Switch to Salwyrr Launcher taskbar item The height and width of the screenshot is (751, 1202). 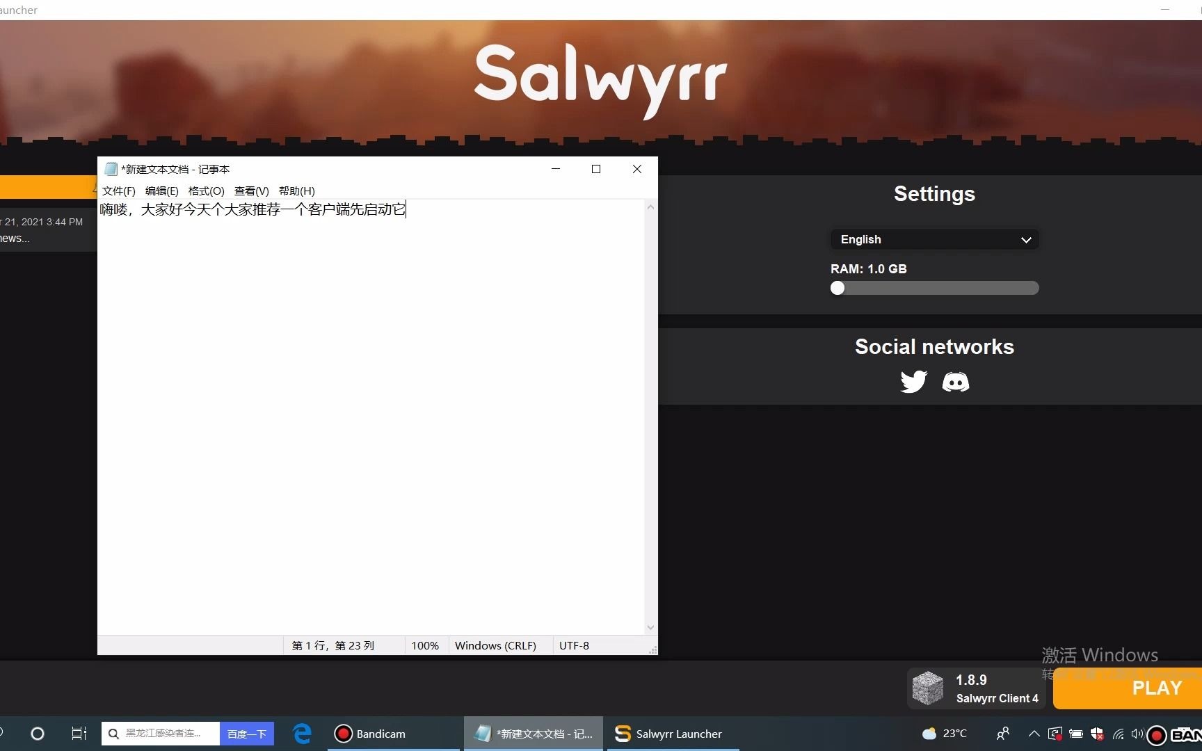(673, 734)
